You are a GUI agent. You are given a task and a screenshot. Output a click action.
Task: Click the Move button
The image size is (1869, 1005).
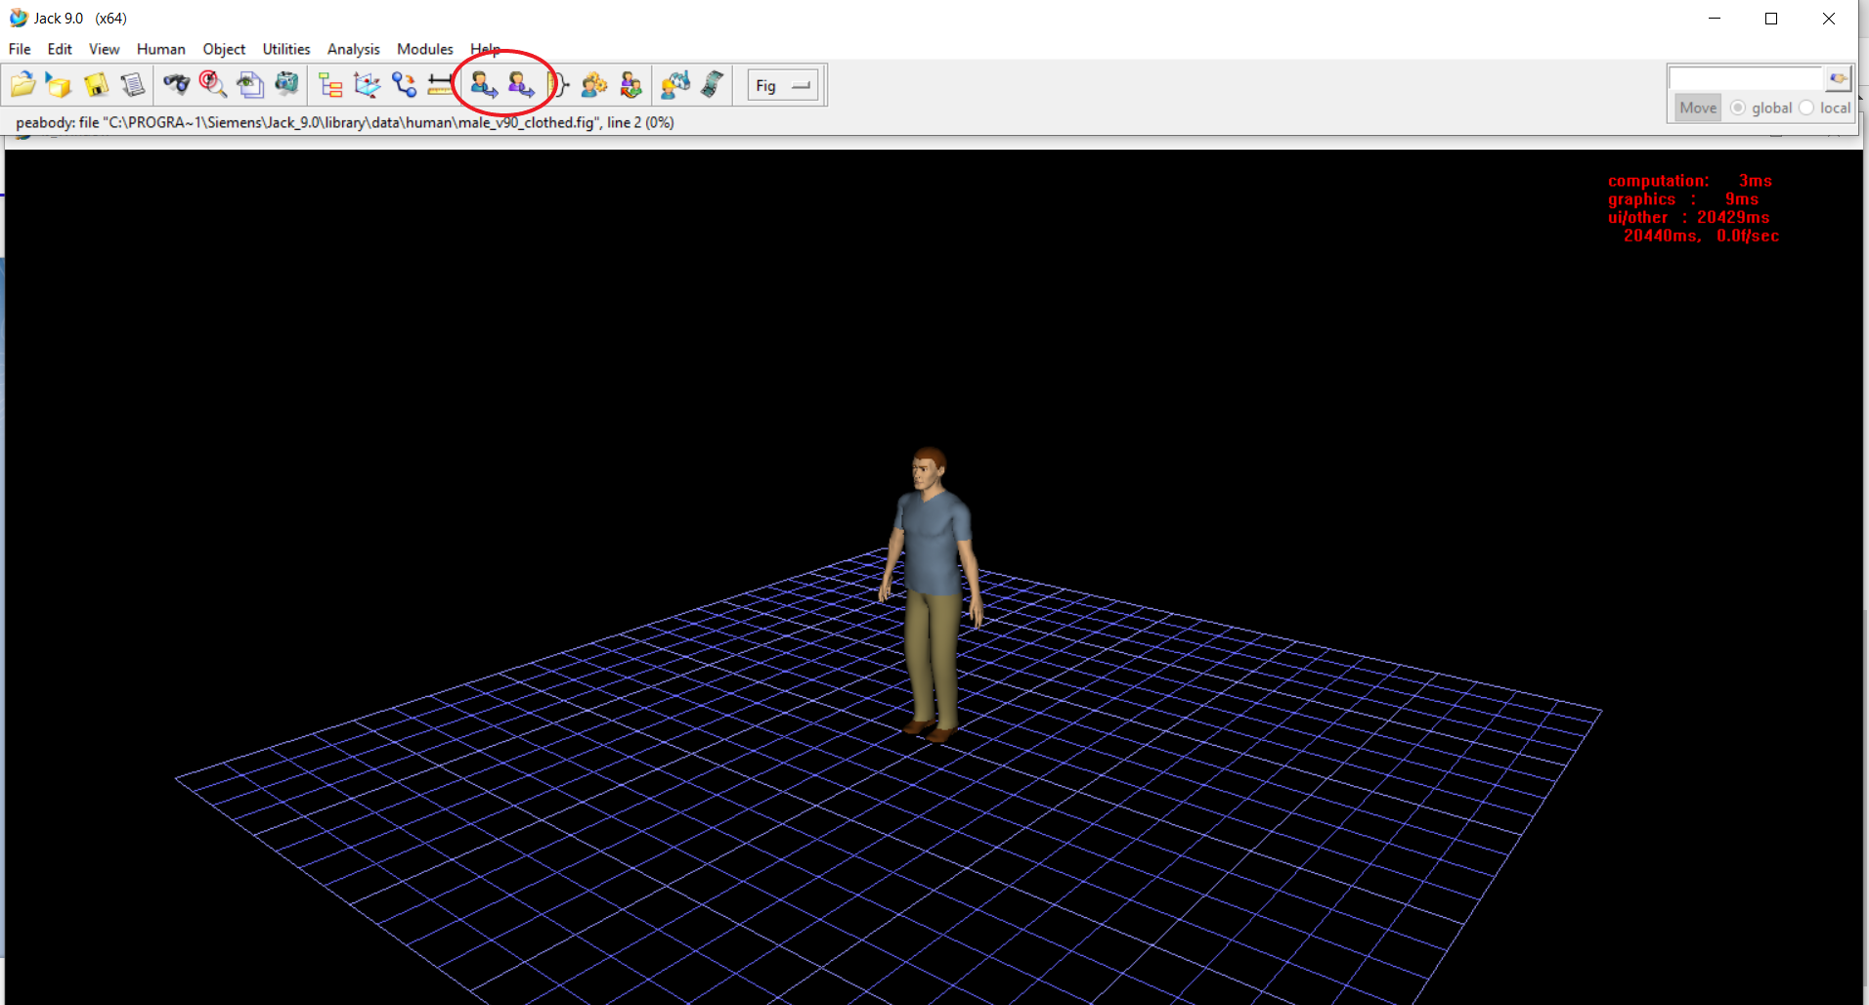1698,108
